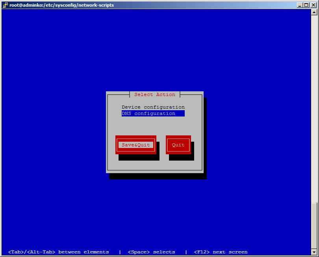This screenshot has width=319, height=257.
Task: Maximize the terminal window
Action: coord(306,5)
